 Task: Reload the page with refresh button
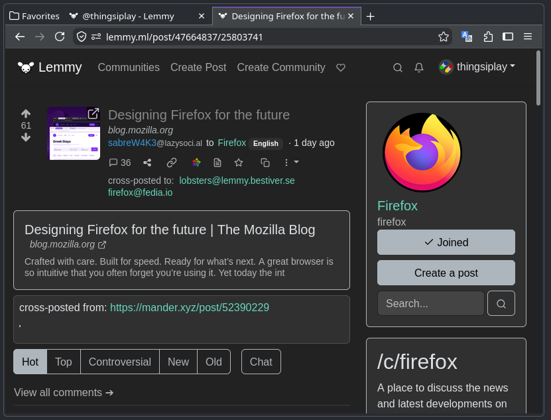tap(60, 36)
